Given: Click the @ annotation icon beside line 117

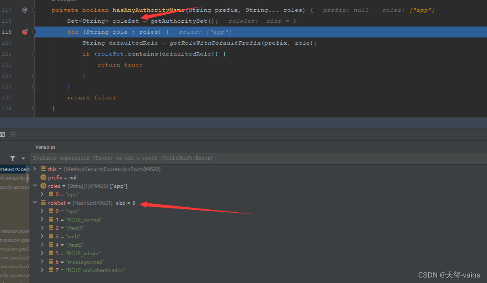Looking at the screenshot, I should point(24,10).
